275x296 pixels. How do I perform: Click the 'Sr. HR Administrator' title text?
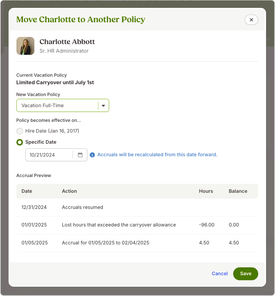point(64,51)
